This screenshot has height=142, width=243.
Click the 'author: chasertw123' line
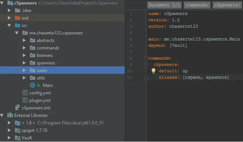173,26
